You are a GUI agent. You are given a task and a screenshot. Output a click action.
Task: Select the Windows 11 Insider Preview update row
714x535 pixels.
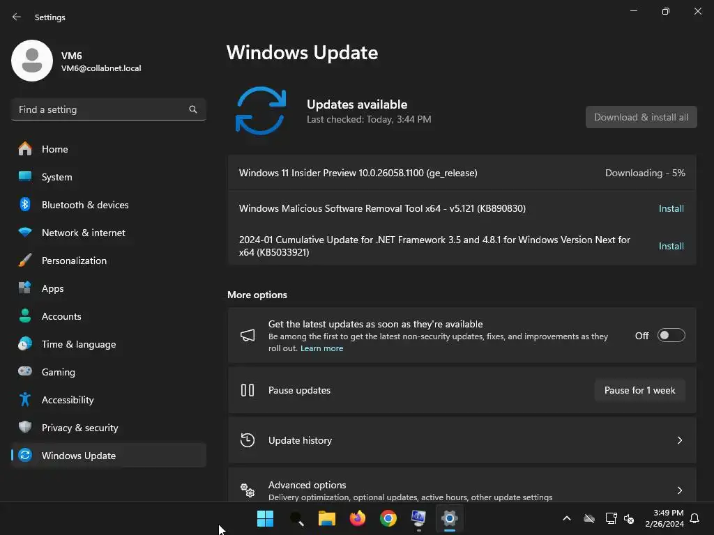point(462,173)
